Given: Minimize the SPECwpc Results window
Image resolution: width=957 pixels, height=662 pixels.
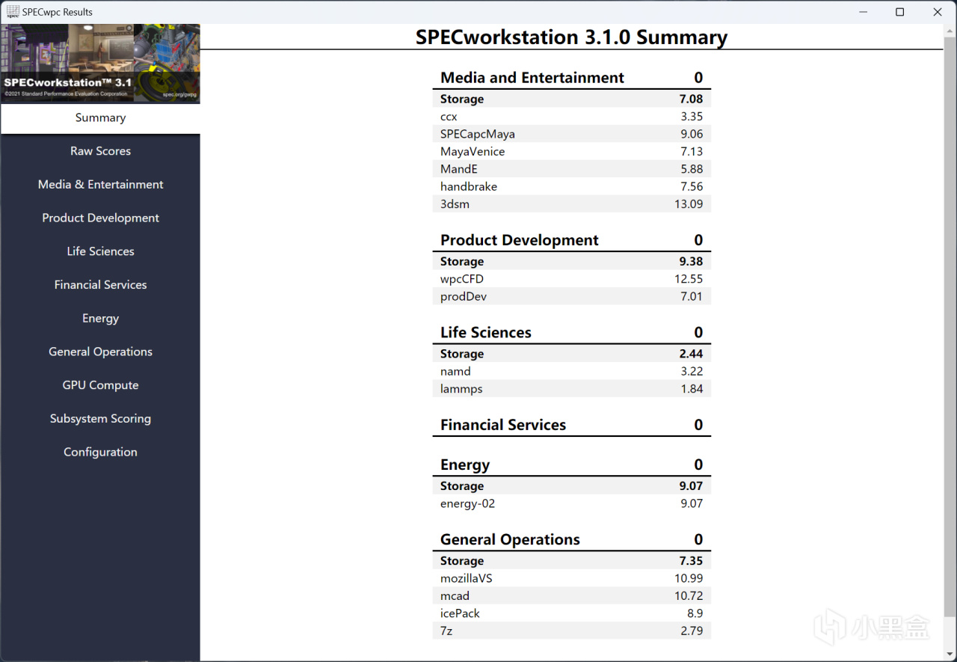Looking at the screenshot, I should pos(864,12).
